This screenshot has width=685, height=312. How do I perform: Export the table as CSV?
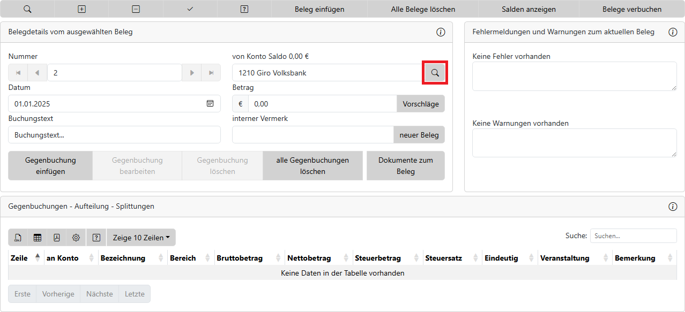tap(18, 238)
